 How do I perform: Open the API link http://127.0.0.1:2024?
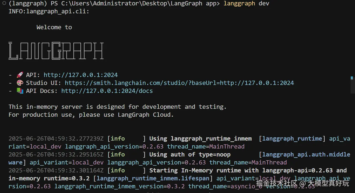[81, 75]
